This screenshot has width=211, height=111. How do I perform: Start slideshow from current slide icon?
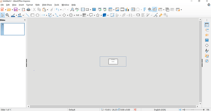105,9
